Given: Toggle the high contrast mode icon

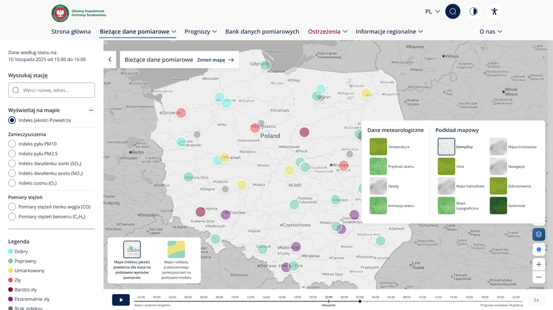Looking at the screenshot, I should 474,12.
